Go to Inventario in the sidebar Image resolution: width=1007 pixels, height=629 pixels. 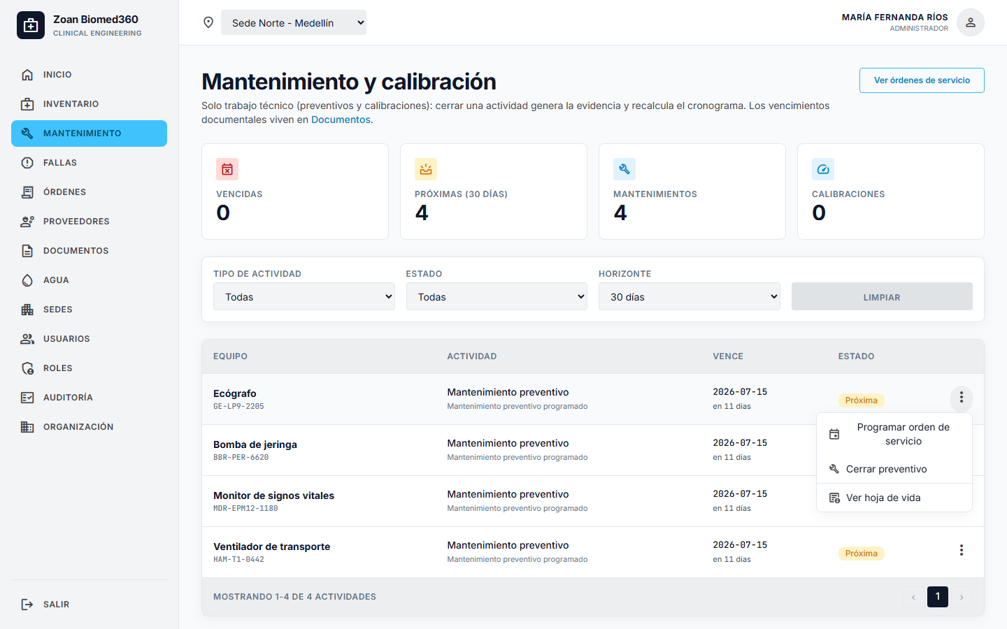pyautogui.click(x=89, y=104)
